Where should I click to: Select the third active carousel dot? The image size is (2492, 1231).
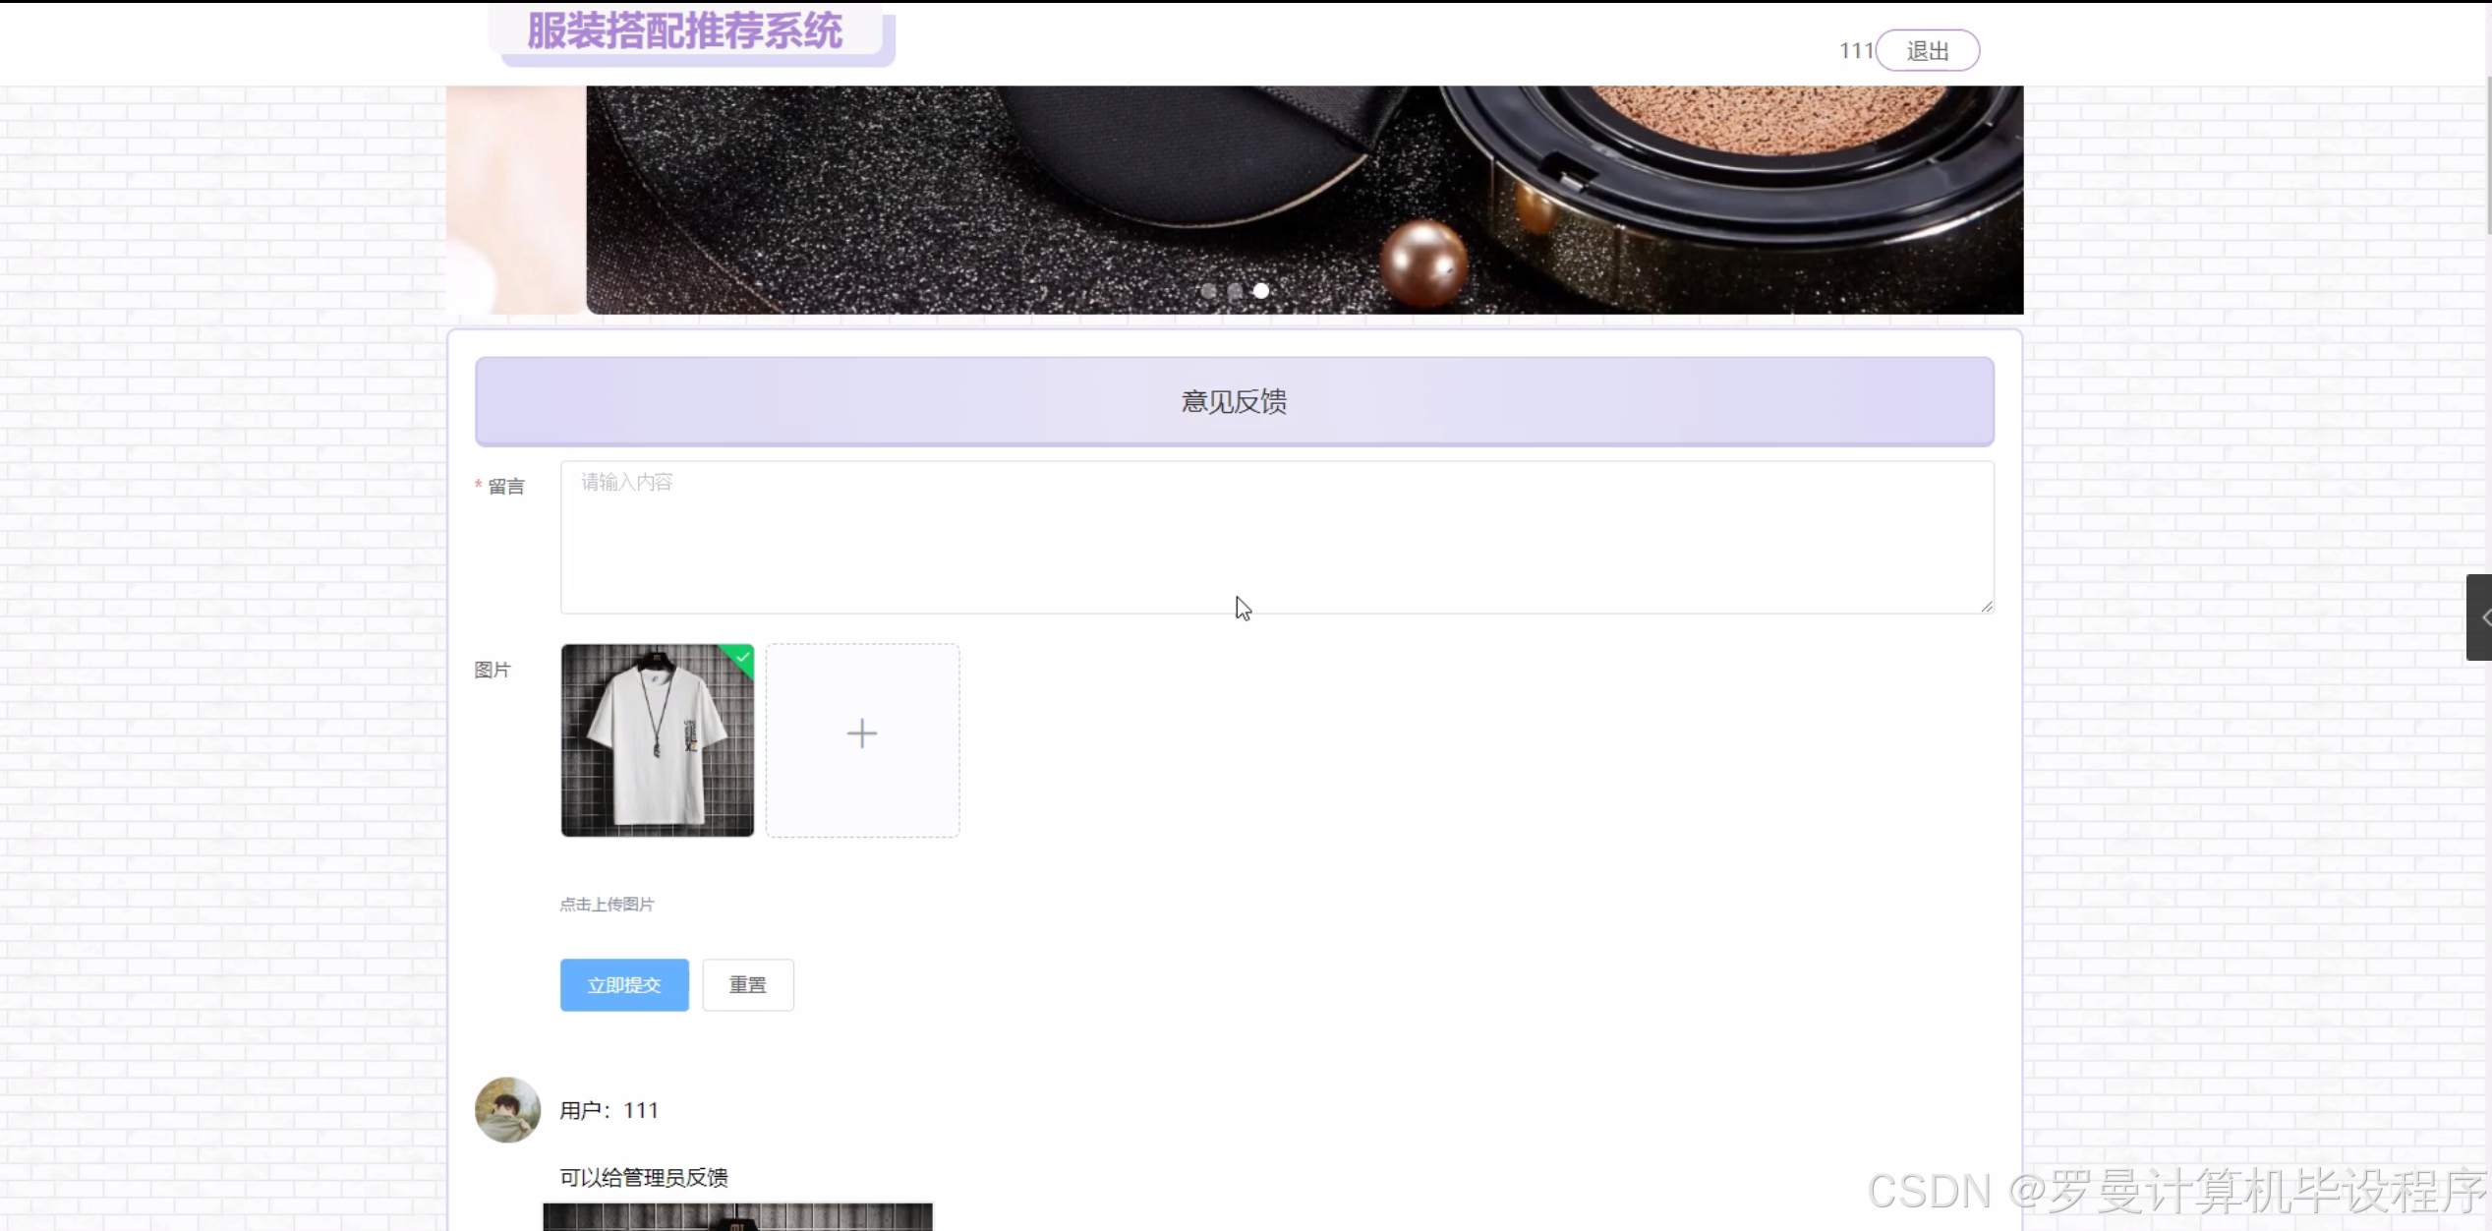coord(1261,291)
